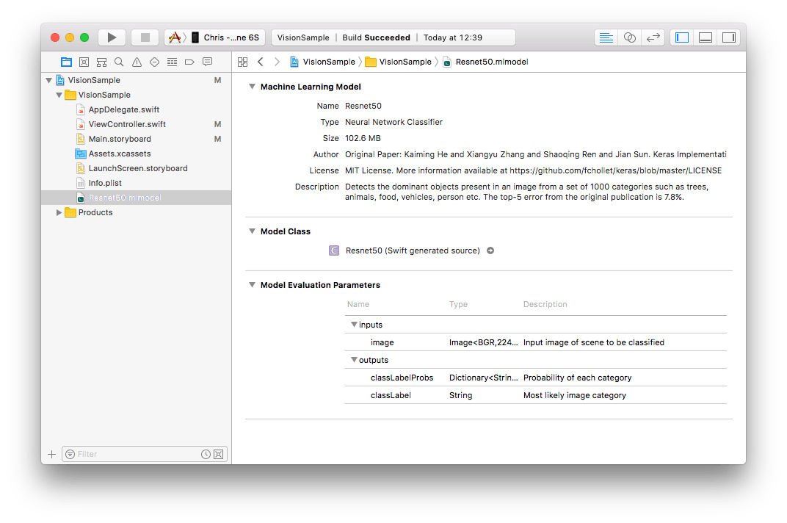Show the Issue navigator warning icon
Viewport: 787px width, 523px height.
point(137,62)
